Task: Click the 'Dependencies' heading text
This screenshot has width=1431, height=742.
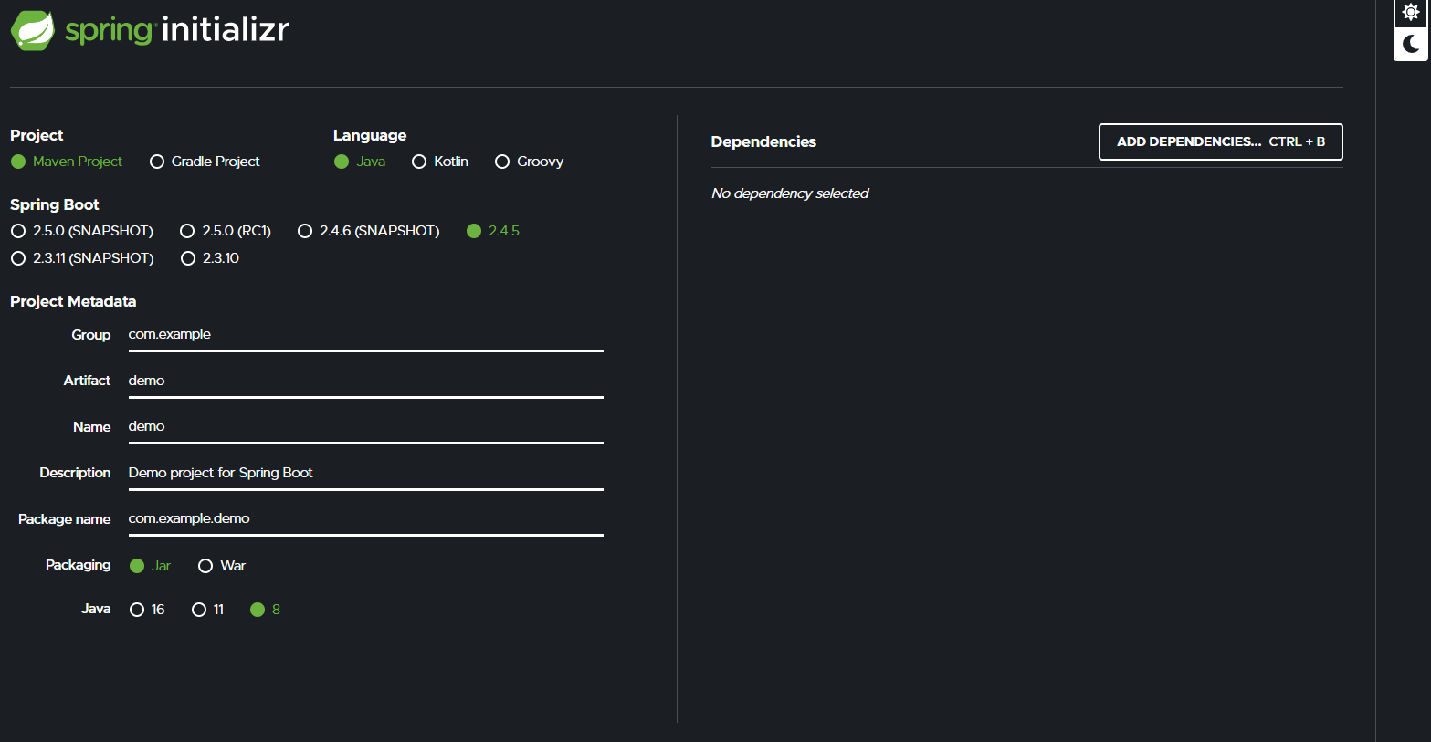Action: point(763,141)
